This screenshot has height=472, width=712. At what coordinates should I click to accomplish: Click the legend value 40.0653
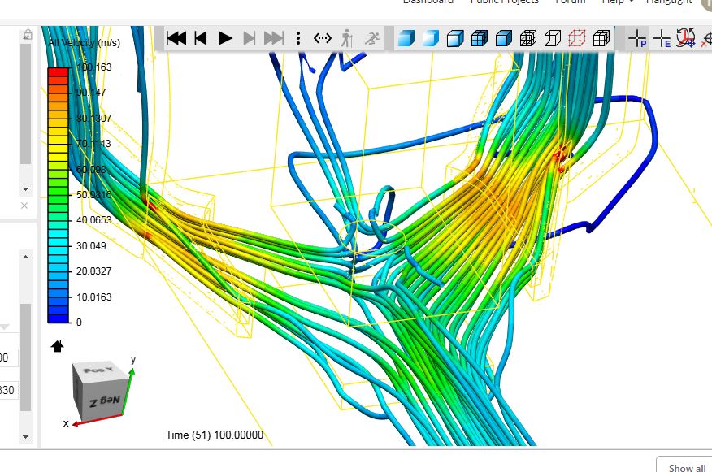pos(93,220)
